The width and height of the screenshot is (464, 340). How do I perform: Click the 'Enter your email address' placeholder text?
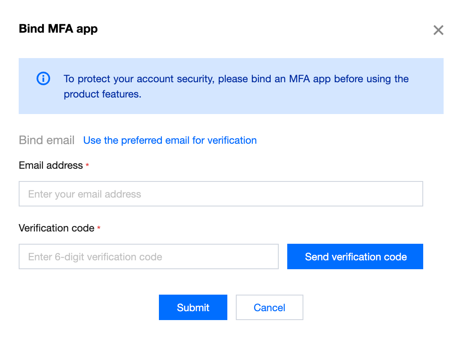tap(85, 194)
